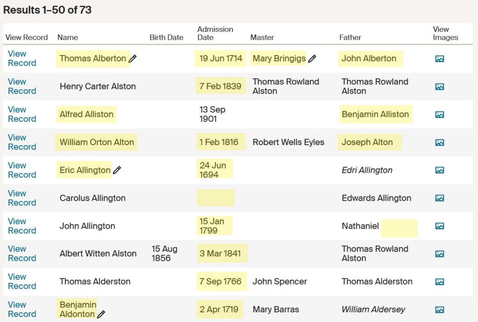Viewport: 478px width, 322px height.
Task: View image for William Orton Alton
Action: point(439,143)
